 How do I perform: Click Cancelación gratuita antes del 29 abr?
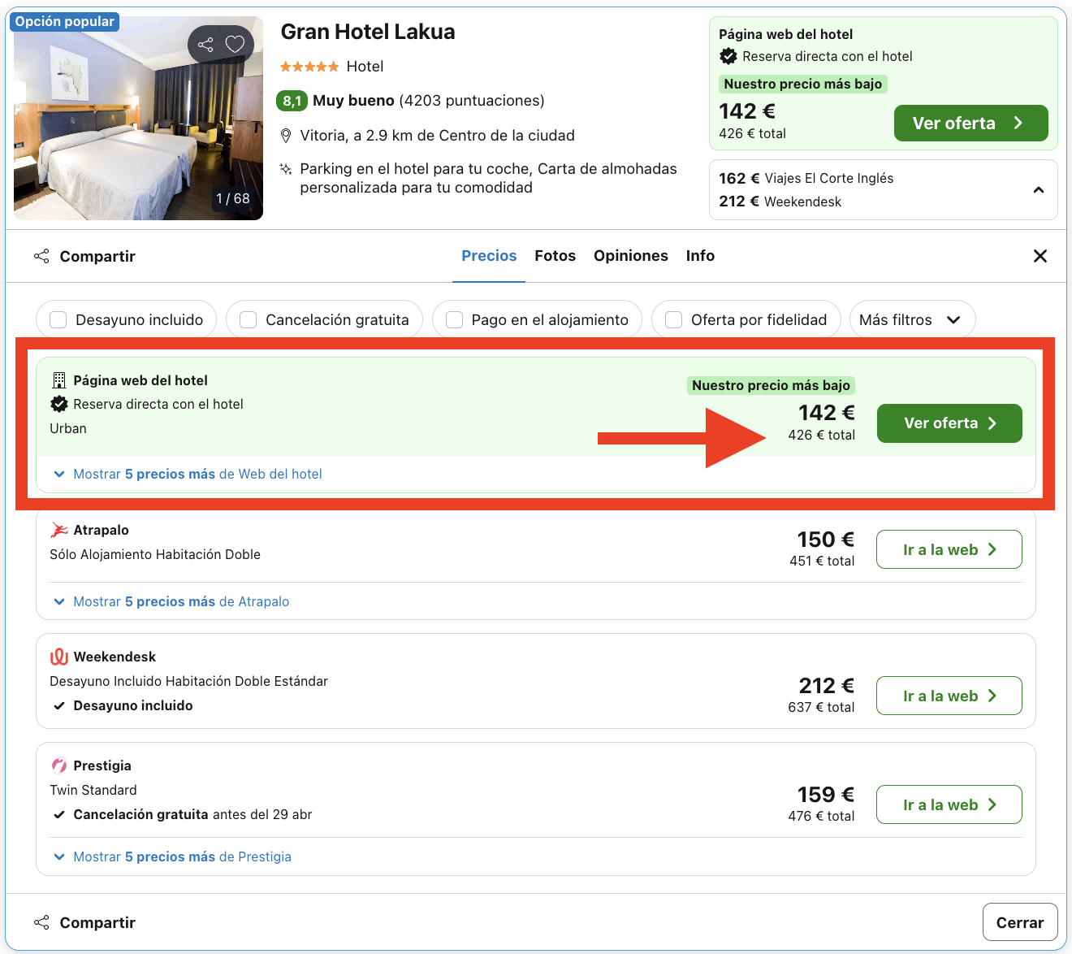click(x=192, y=814)
